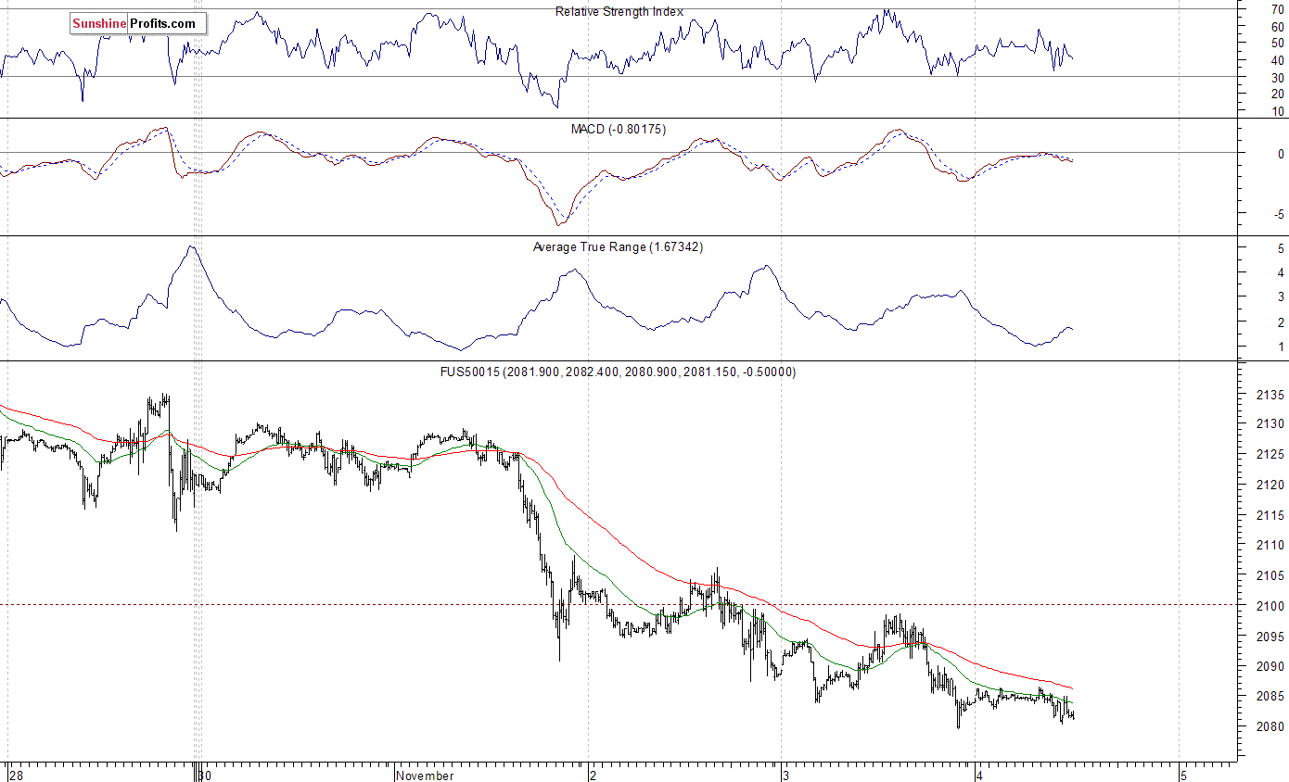Select the 2125 price axis label
The width and height of the screenshot is (1289, 782).
pos(1269,456)
